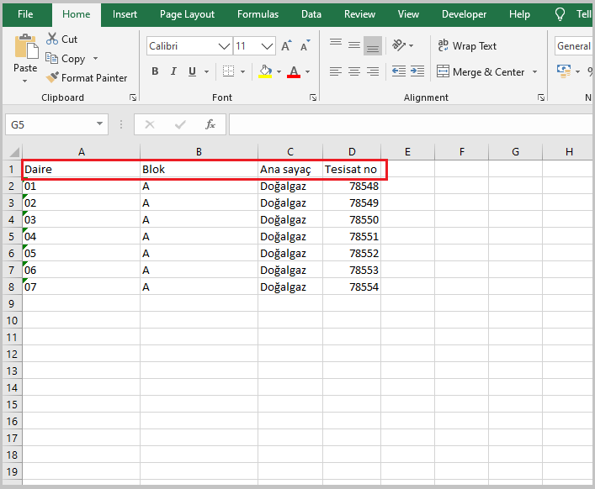Viewport: 595px width, 489px height.
Task: Open Font settings dialog launcher
Action: [313, 97]
